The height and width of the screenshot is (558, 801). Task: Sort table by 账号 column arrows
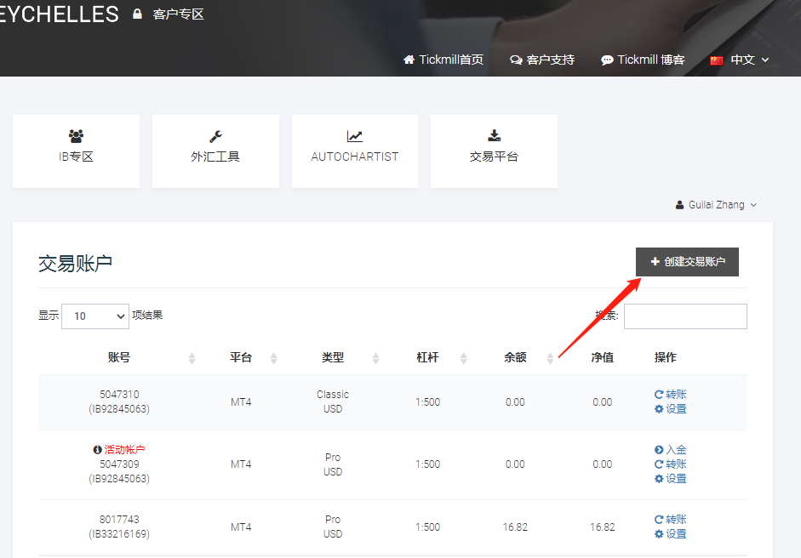[192, 358]
